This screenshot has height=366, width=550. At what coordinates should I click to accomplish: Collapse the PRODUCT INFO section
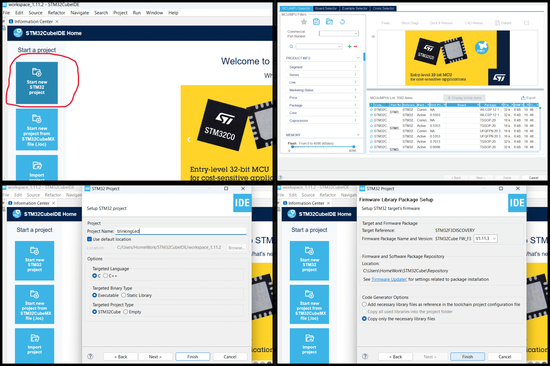pyautogui.click(x=358, y=58)
